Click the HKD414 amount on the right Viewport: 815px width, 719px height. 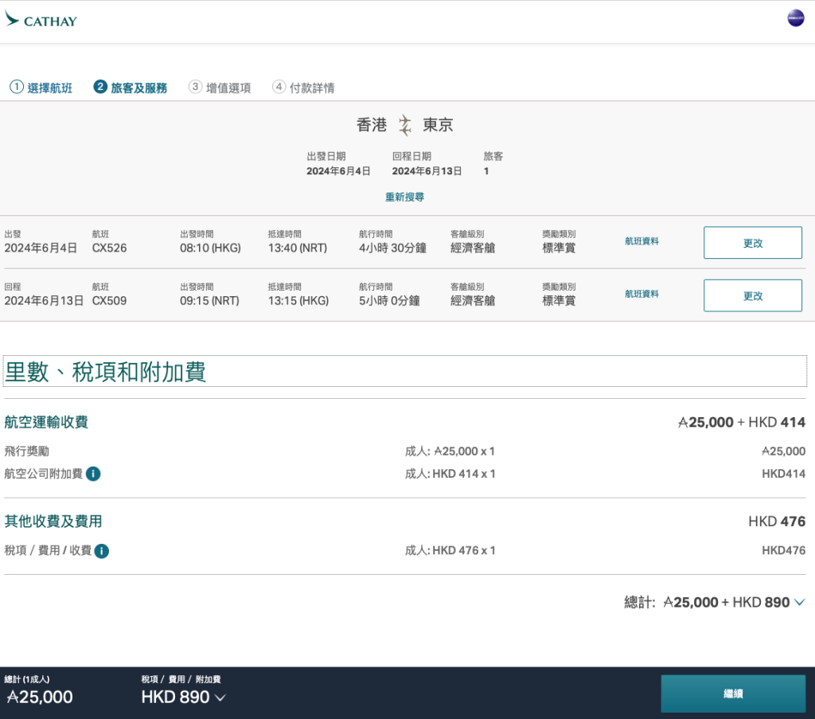pos(783,474)
